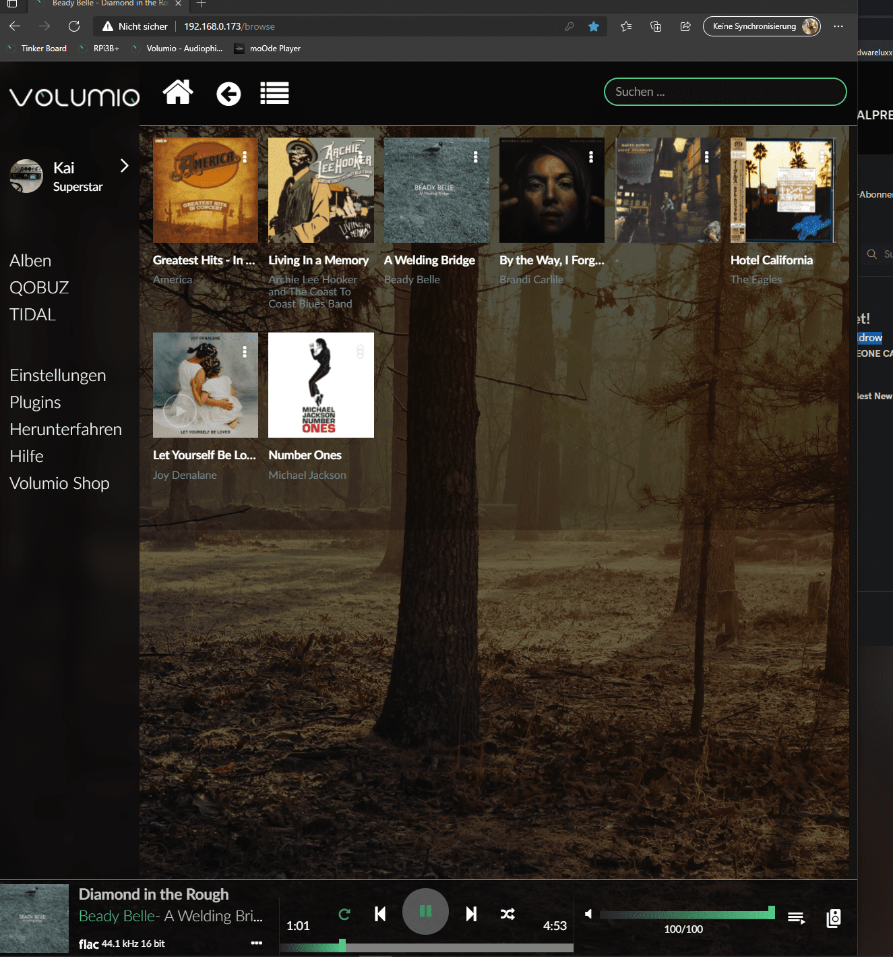The image size is (893, 957).
Task: Click the back arrow circle icon
Action: point(228,94)
